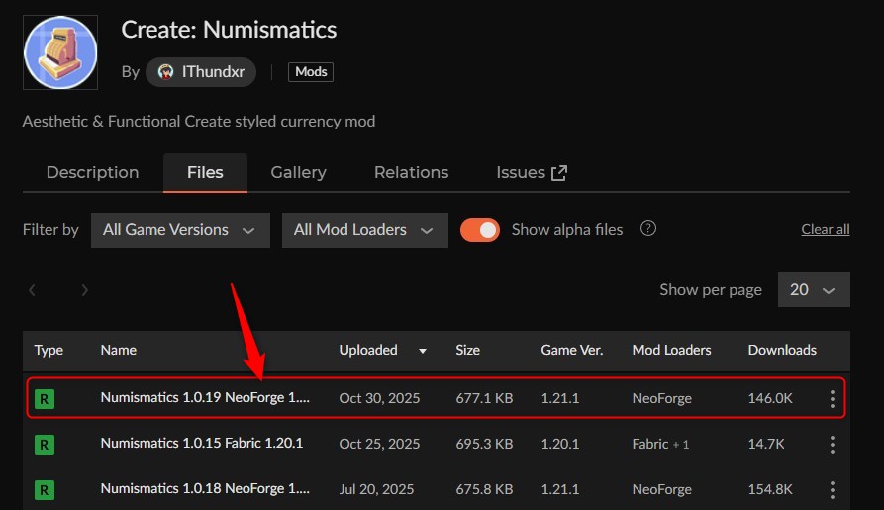Click the 675.8 KB size cell
The image size is (884, 510).
coord(484,489)
